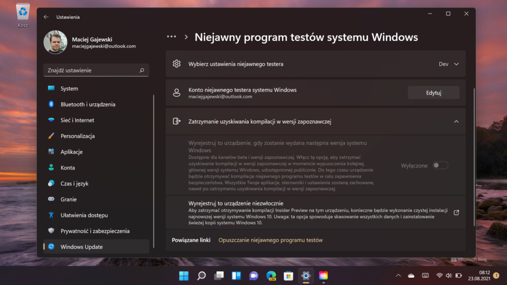Open Czas i język settings
The image size is (507, 285).
click(96, 183)
